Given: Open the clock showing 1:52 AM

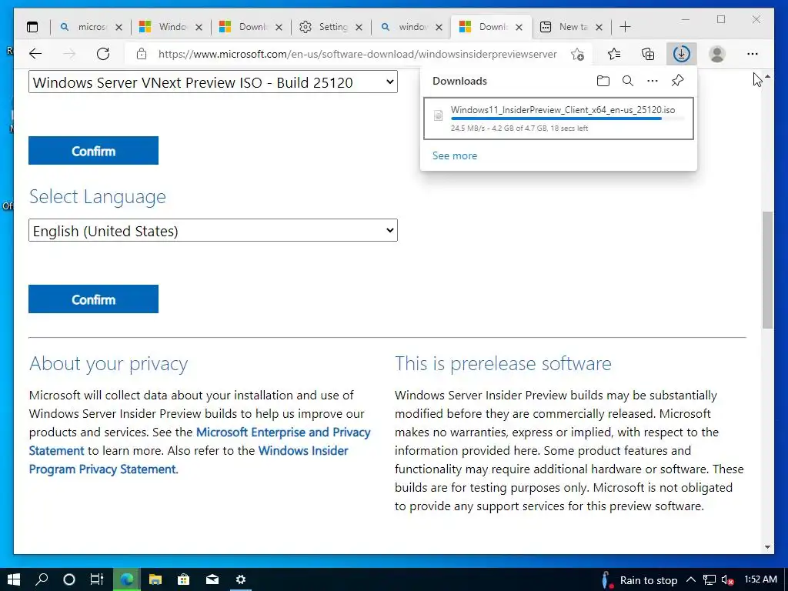Looking at the screenshot, I should 761,579.
